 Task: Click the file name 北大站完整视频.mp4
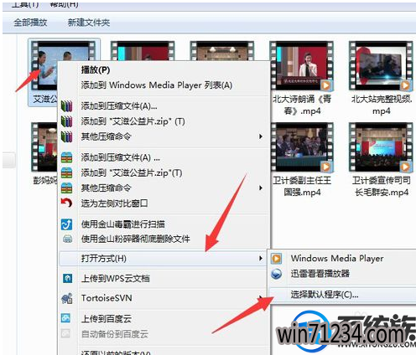pos(382,105)
